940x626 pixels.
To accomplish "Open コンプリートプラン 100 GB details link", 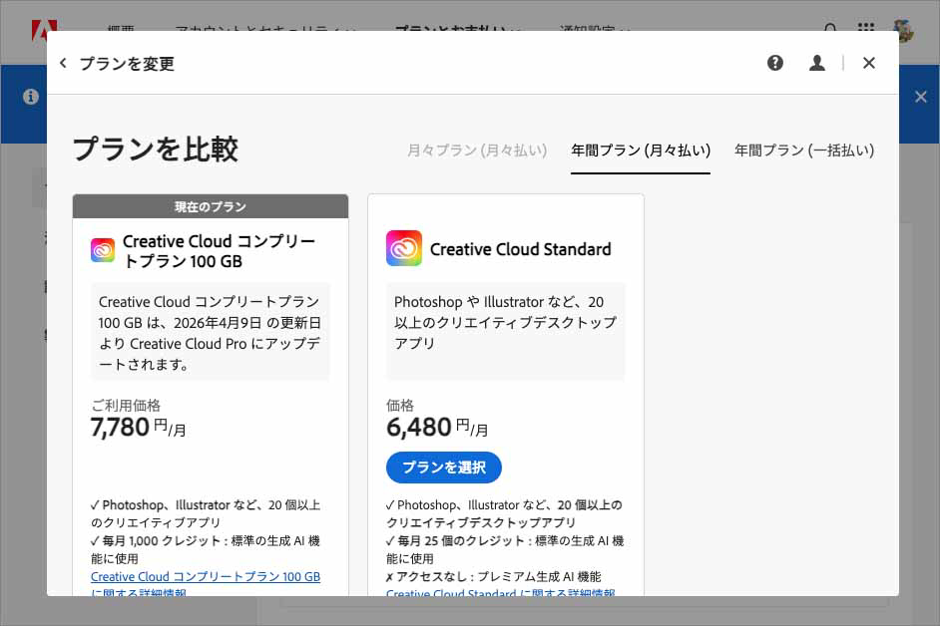I will pyautogui.click(x=206, y=577).
